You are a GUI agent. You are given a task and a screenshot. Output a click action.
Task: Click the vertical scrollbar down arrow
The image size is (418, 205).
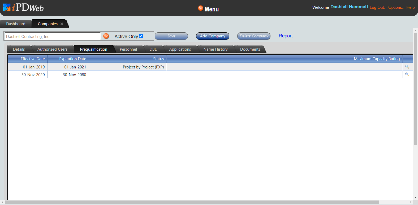tap(415, 198)
